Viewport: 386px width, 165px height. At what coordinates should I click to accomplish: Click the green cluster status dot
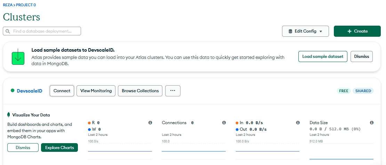(13, 90)
